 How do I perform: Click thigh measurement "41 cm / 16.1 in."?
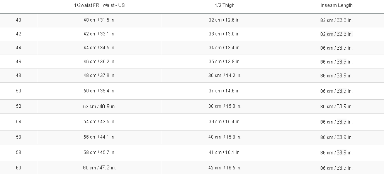click(224, 152)
